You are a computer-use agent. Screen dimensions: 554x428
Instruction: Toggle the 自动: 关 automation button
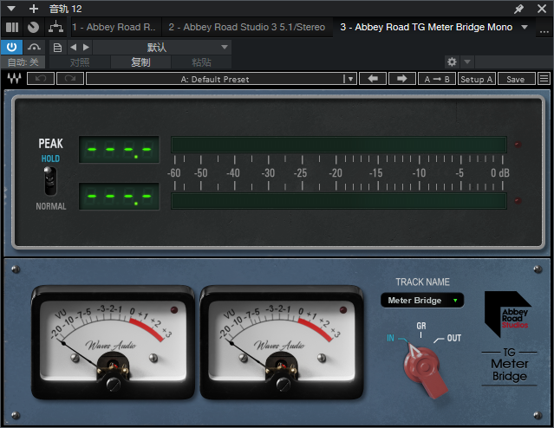[x=23, y=62]
